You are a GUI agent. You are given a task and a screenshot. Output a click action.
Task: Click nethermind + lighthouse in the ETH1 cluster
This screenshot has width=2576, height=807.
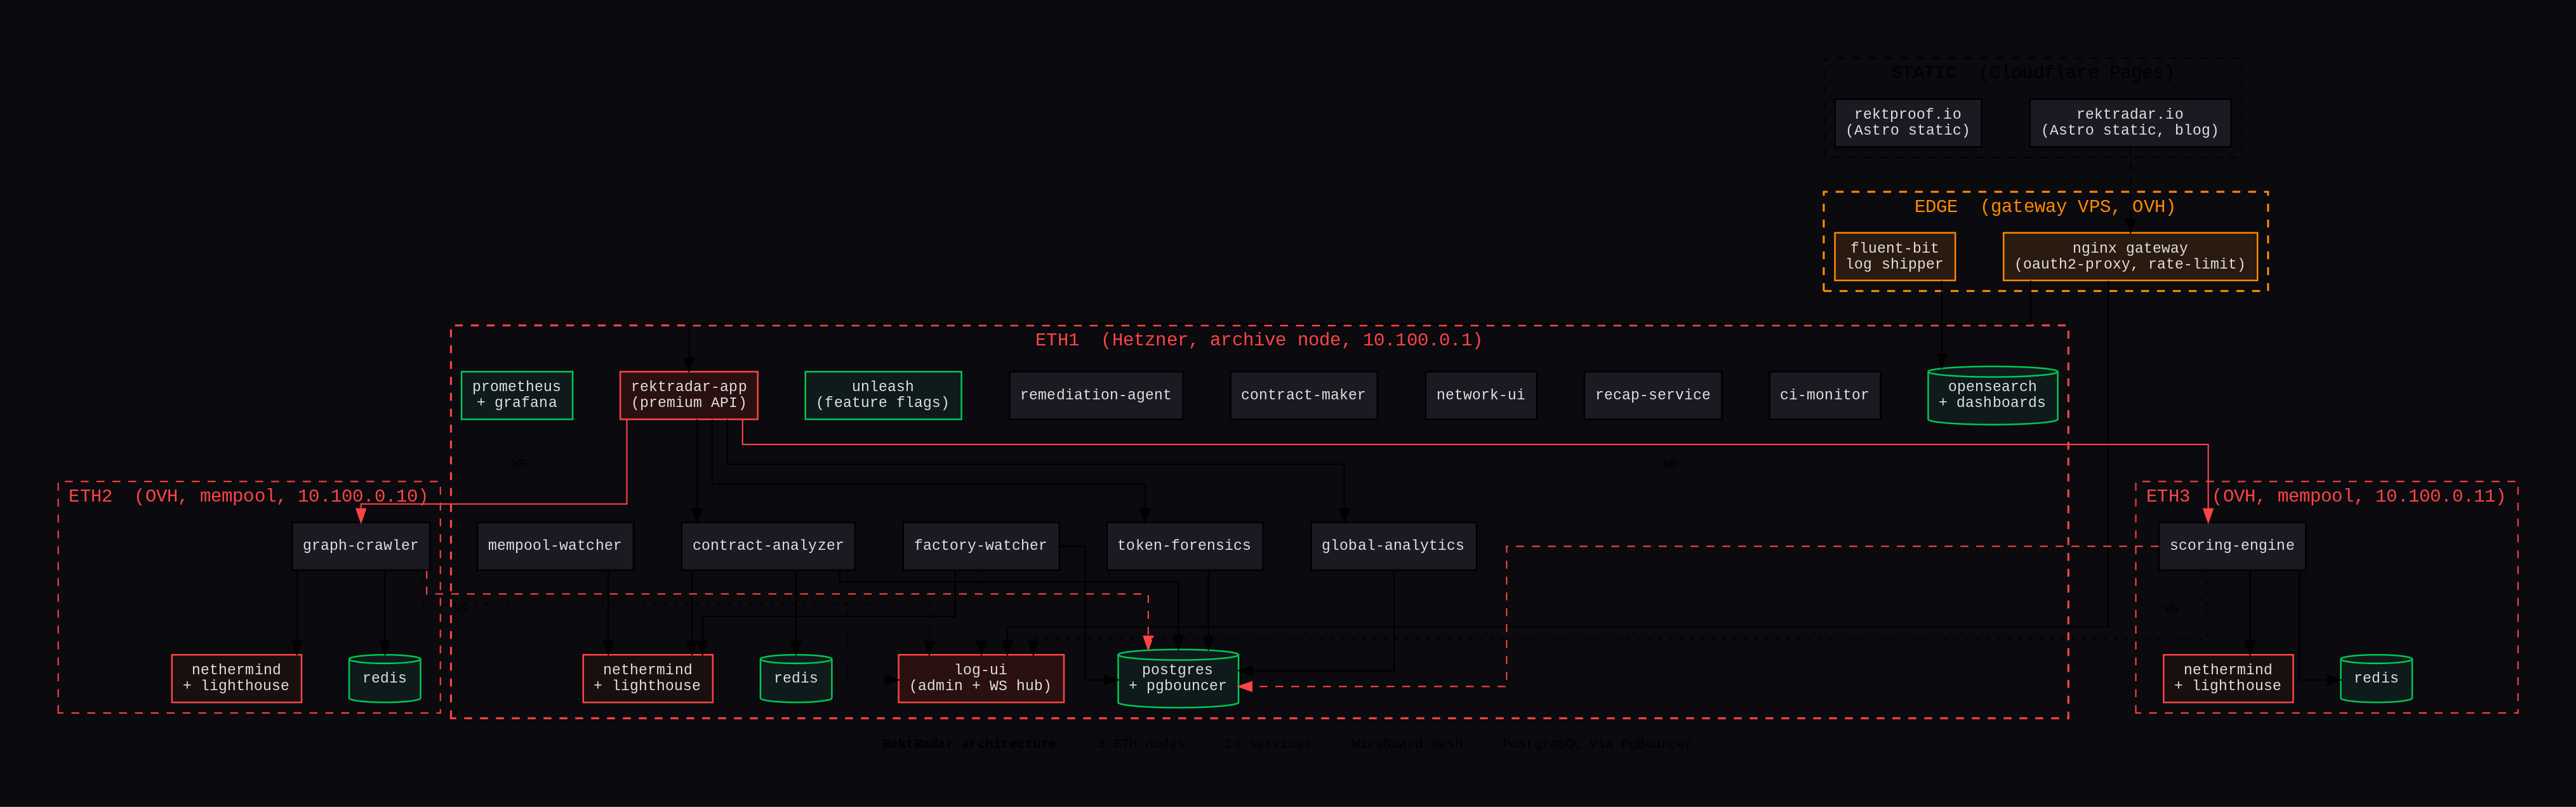click(x=647, y=678)
